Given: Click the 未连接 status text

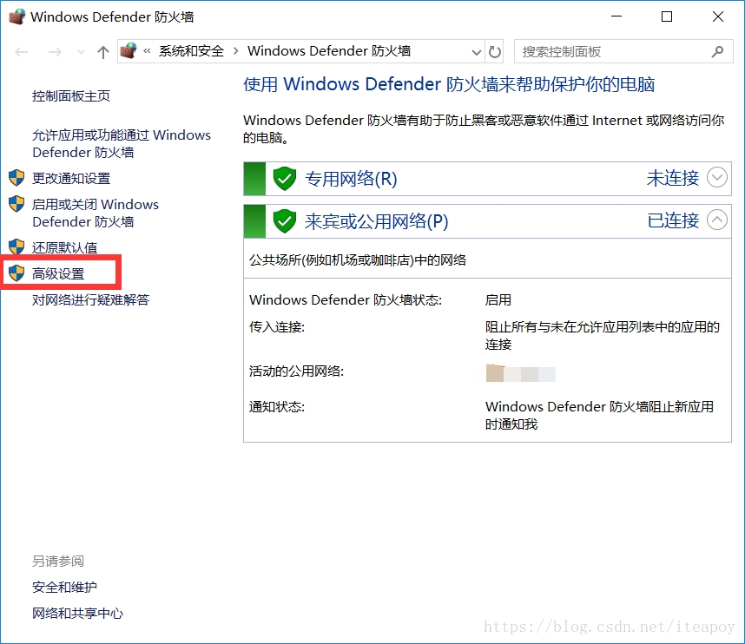Looking at the screenshot, I should [673, 178].
